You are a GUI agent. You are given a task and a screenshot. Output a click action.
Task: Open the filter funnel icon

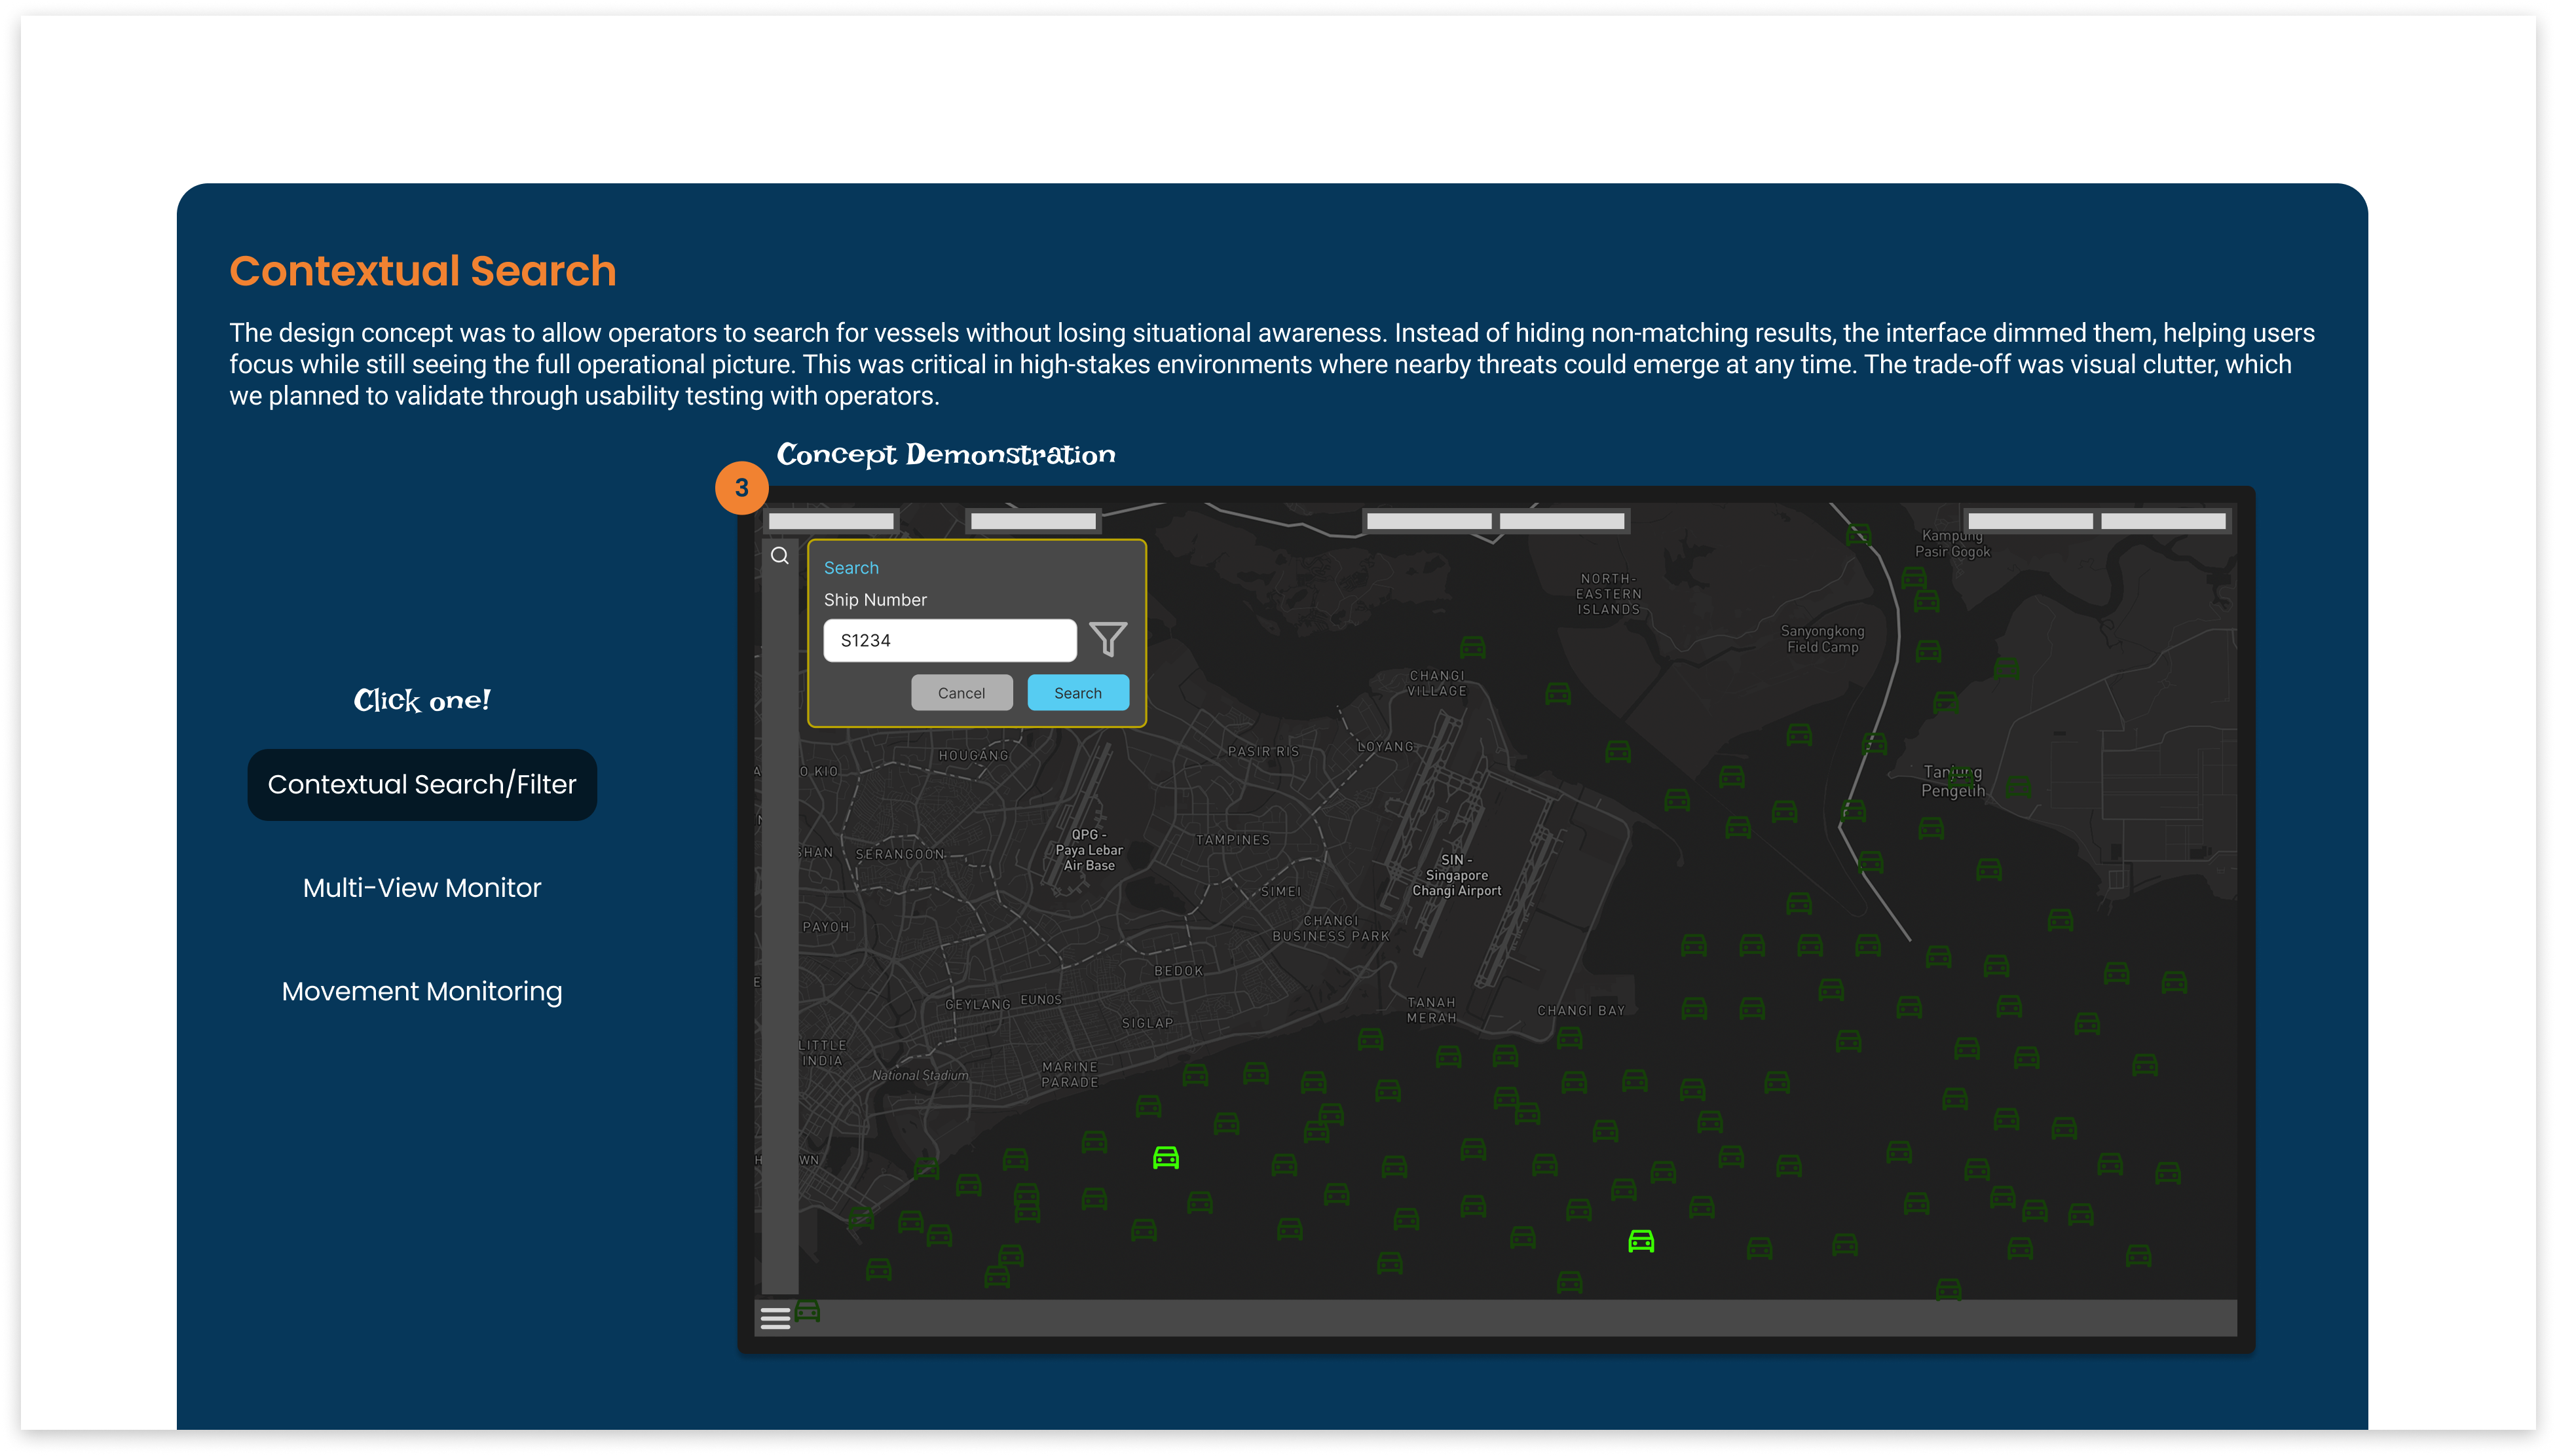1106,639
